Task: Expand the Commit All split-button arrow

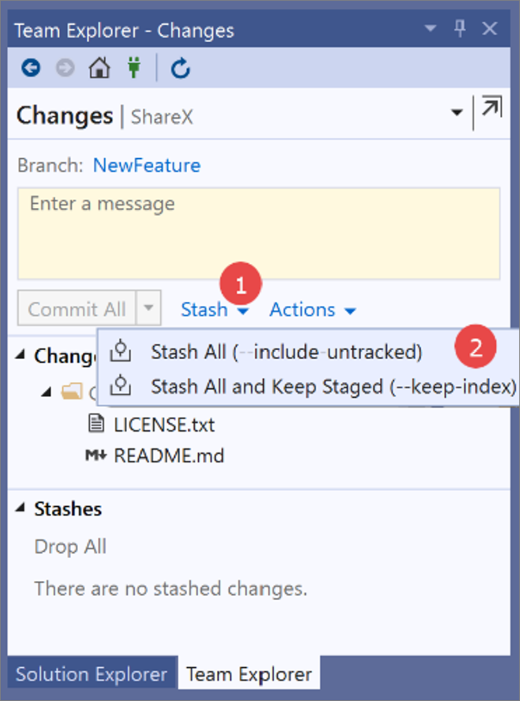Action: (x=148, y=308)
